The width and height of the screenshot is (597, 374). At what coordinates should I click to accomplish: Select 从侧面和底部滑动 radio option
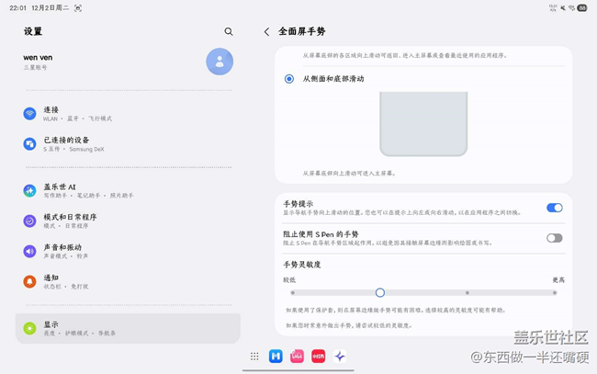289,79
